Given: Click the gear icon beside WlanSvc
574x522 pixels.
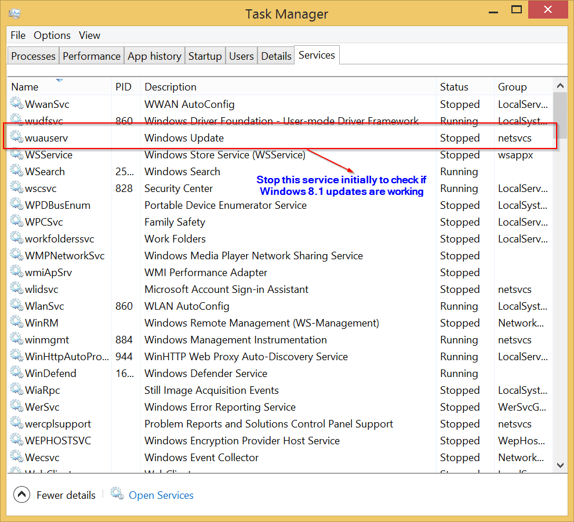Looking at the screenshot, I should click(x=17, y=306).
